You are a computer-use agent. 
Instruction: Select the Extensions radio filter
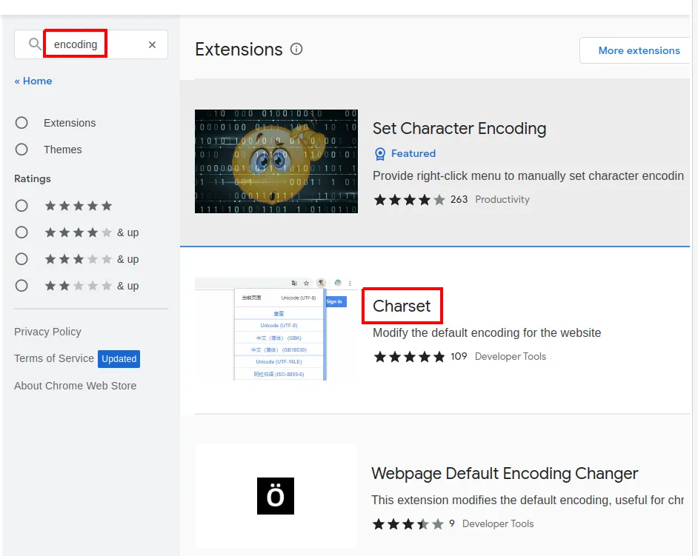click(x=21, y=123)
